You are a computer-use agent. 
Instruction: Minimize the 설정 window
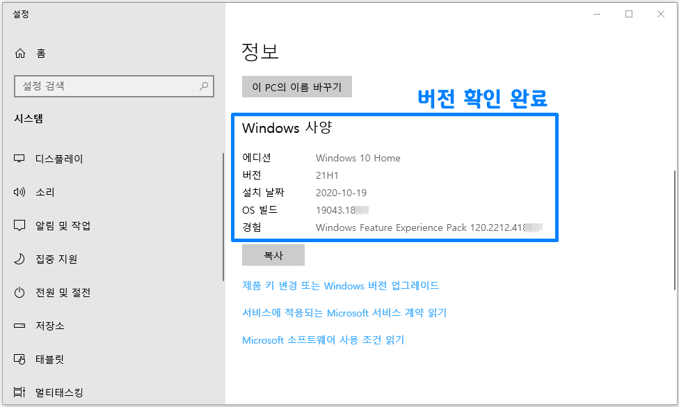point(597,15)
